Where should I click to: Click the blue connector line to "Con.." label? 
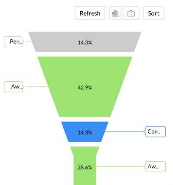(x=124, y=132)
